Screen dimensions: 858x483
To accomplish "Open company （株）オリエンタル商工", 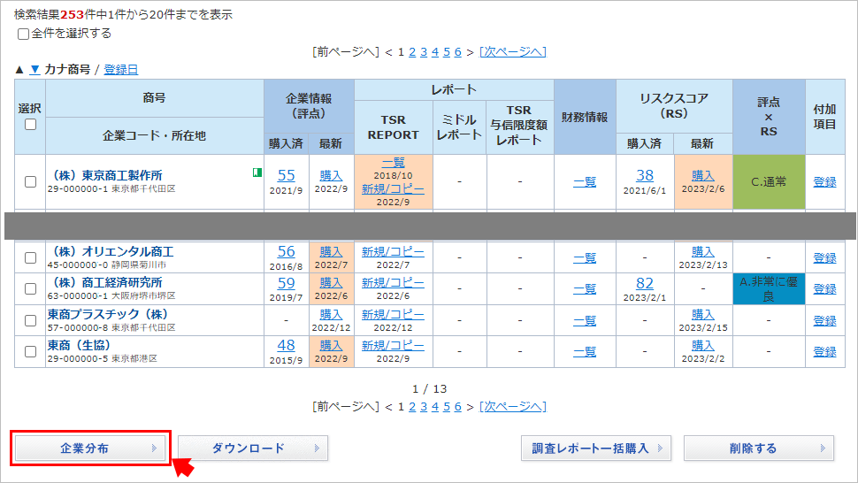I will [x=111, y=251].
